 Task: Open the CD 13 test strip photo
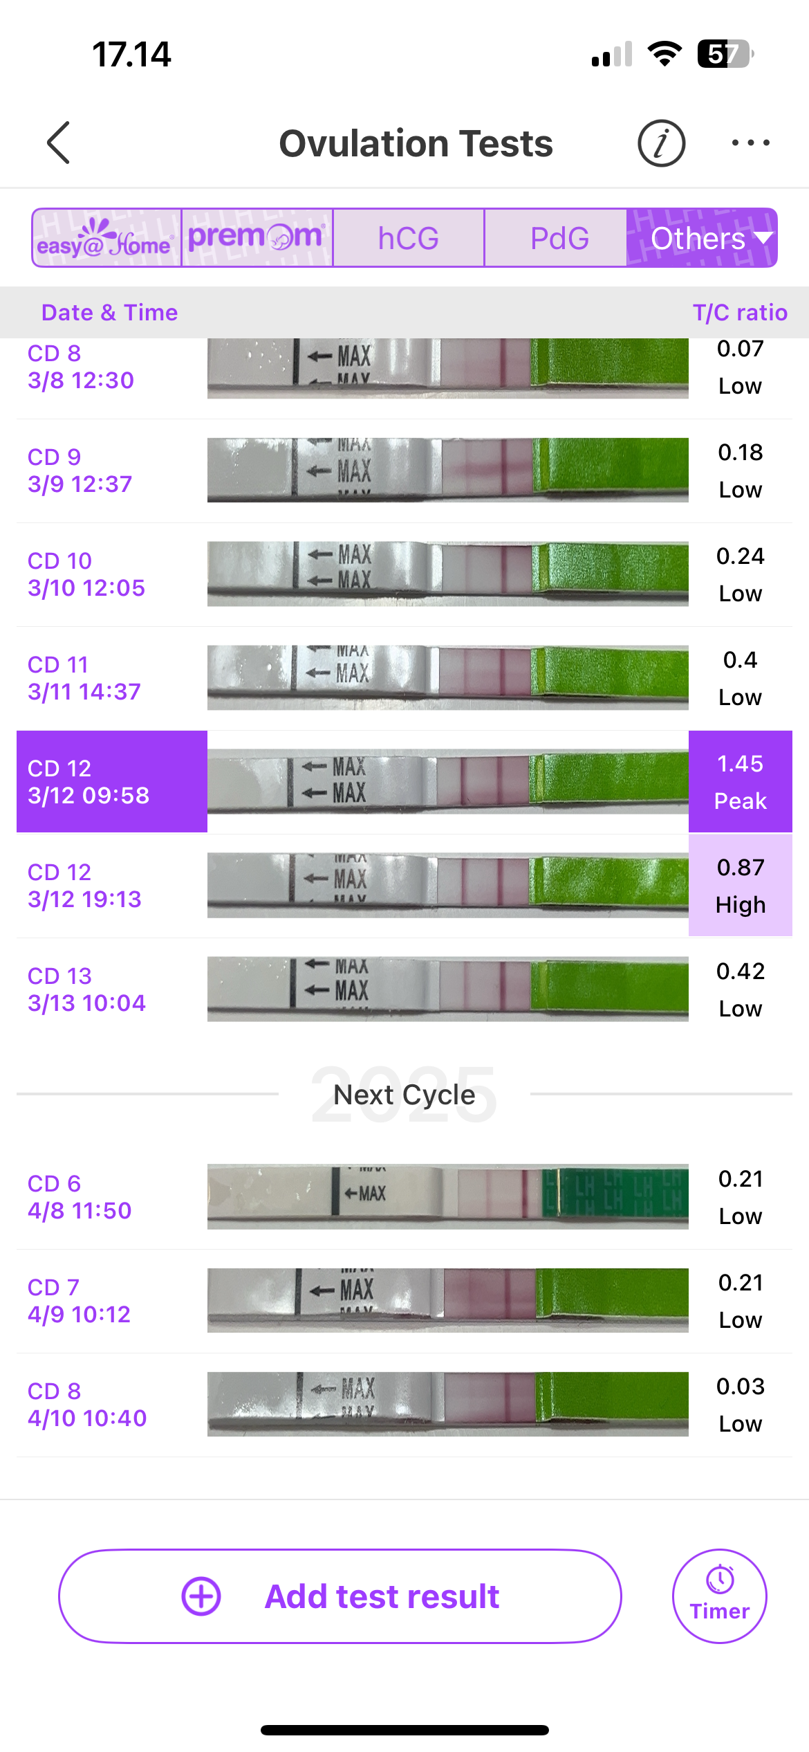click(447, 989)
